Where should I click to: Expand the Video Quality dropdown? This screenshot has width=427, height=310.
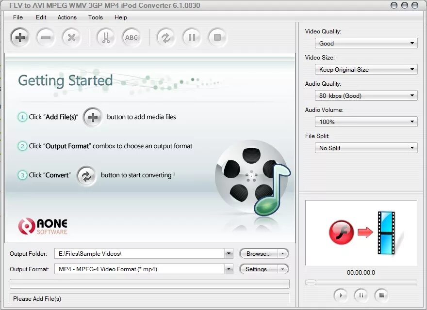(366, 43)
